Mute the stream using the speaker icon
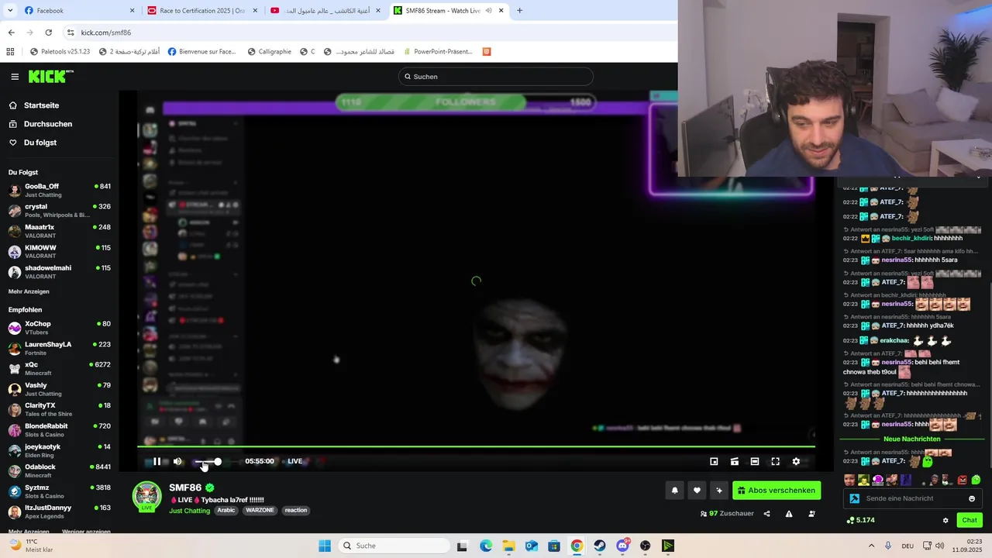Image resolution: width=992 pixels, height=558 pixels. (177, 461)
